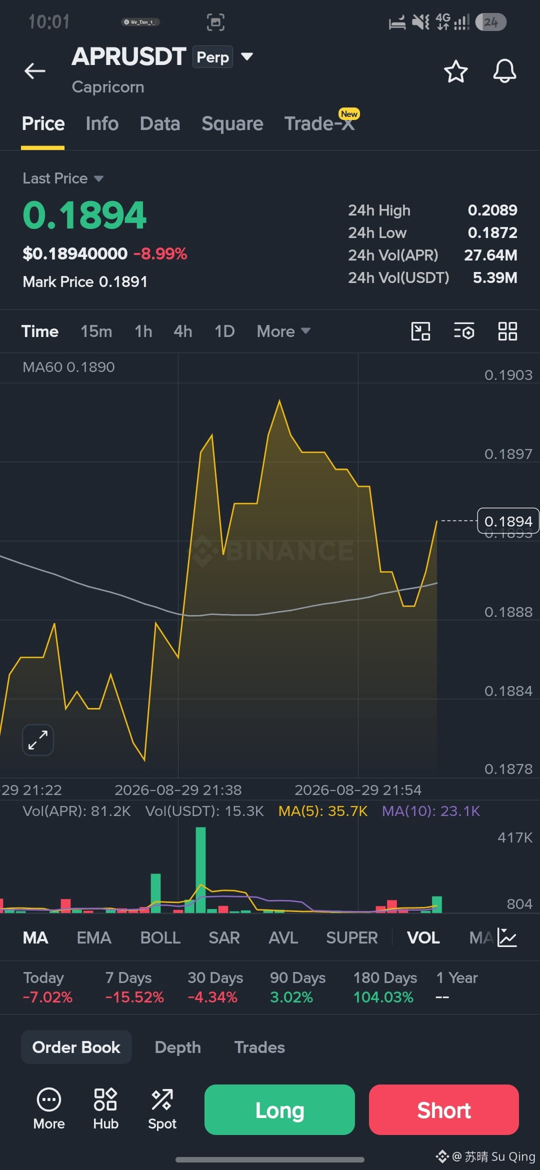Select 1h chart interval

(x=143, y=331)
